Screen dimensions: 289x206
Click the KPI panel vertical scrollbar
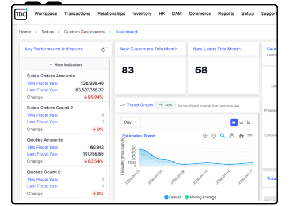click(109, 83)
